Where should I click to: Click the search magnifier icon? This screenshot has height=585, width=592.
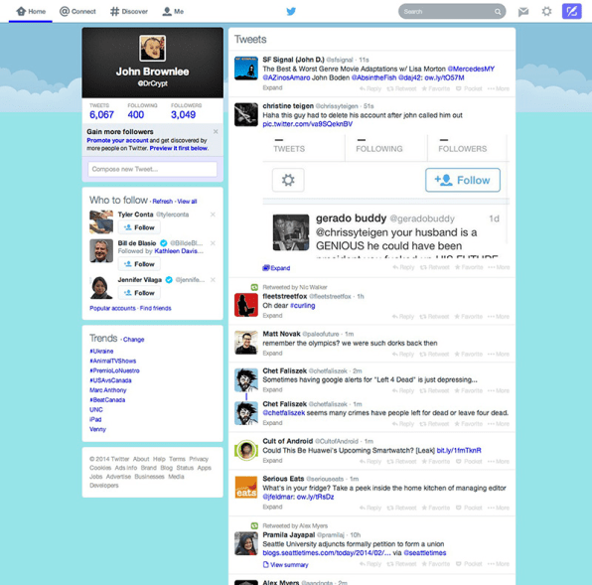tap(498, 12)
